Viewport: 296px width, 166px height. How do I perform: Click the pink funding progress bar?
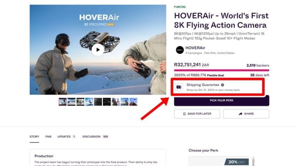click(222, 70)
